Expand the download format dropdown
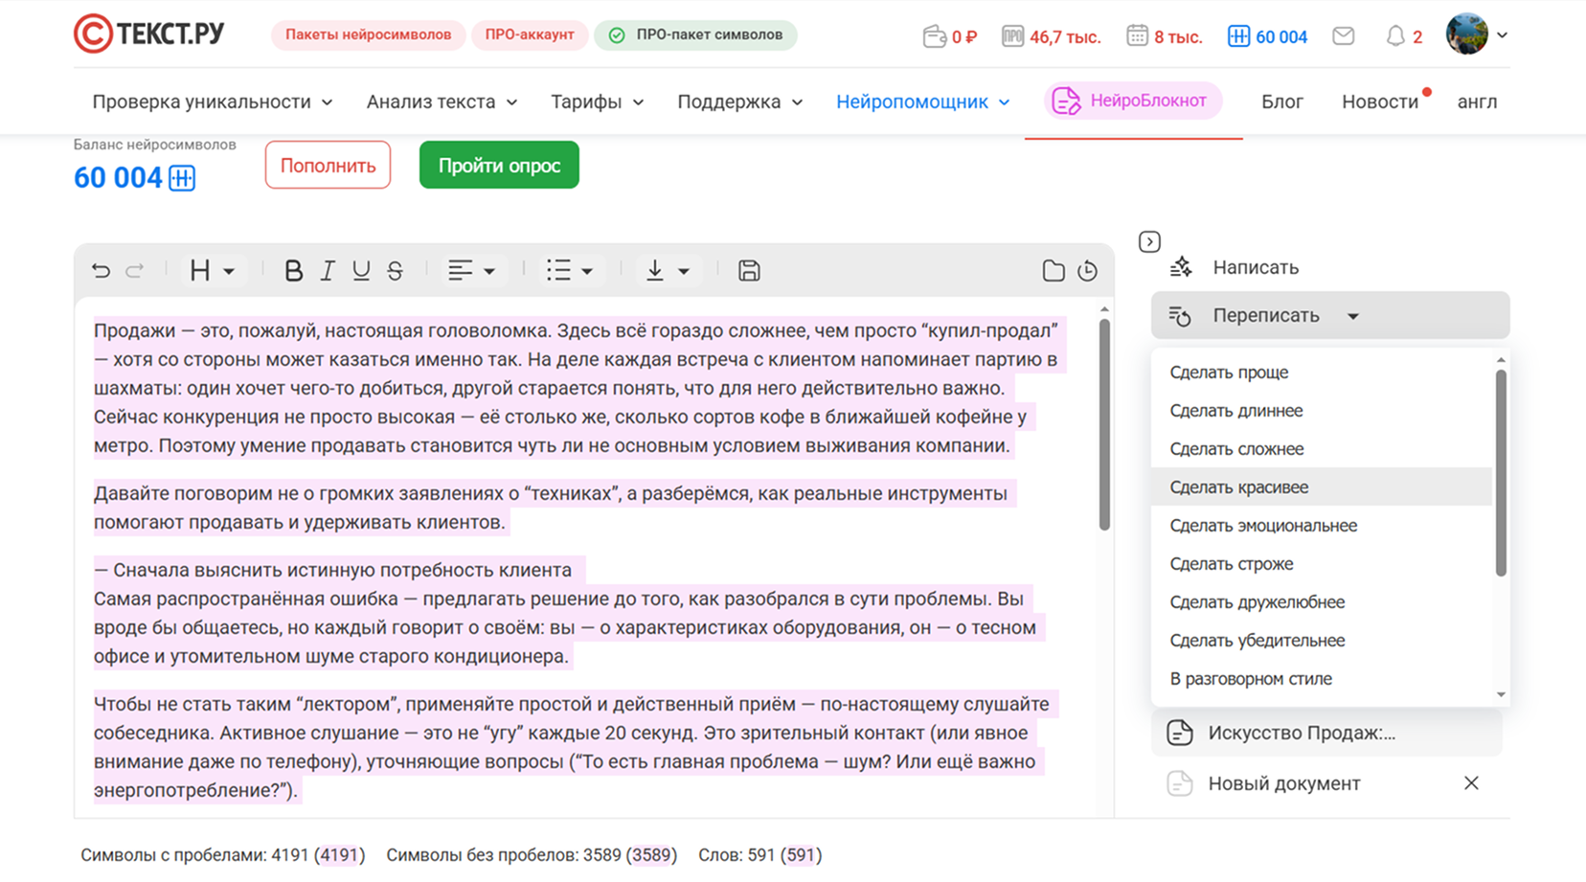 pos(668,271)
